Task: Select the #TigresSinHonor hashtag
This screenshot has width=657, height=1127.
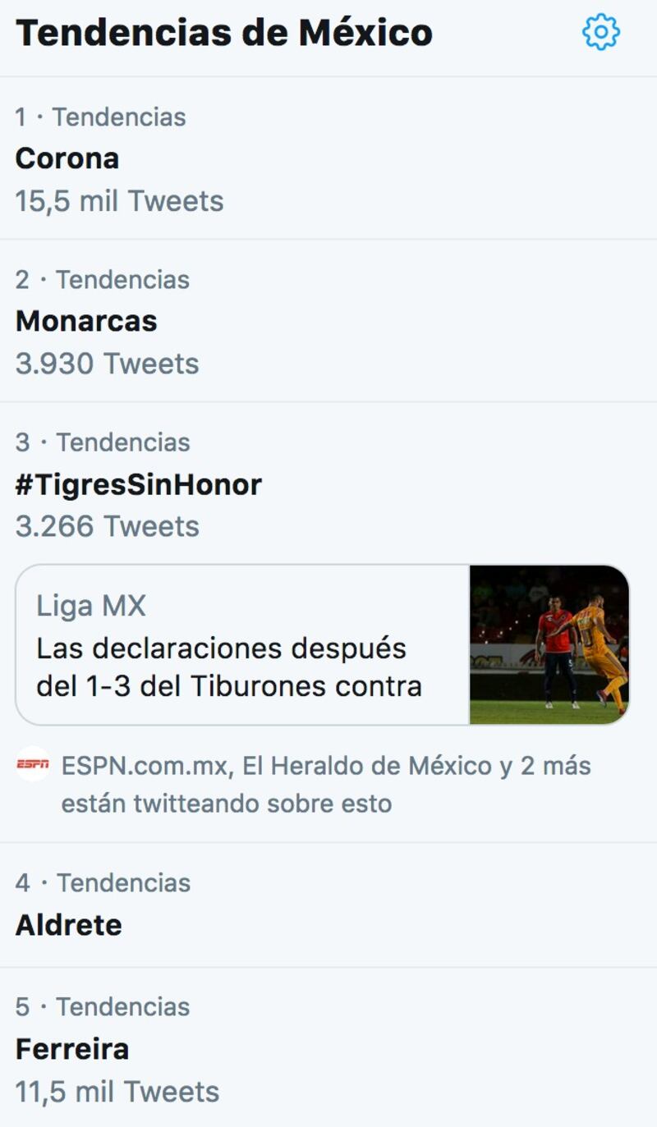Action: [x=138, y=484]
